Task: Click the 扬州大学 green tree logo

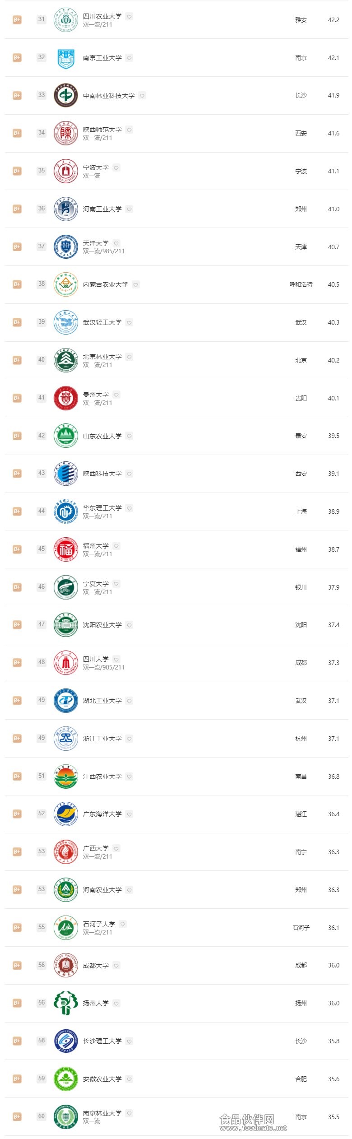Action: (x=66, y=1003)
